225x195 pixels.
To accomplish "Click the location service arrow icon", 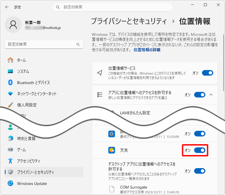I will 100,73.
